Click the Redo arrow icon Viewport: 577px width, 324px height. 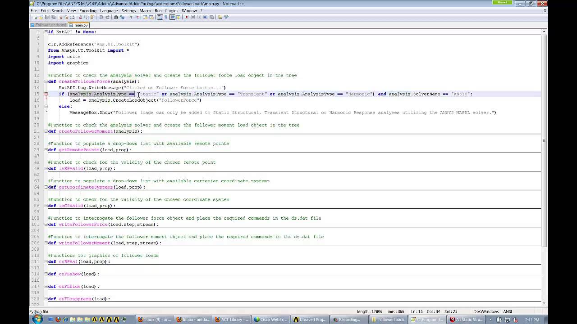107,17
